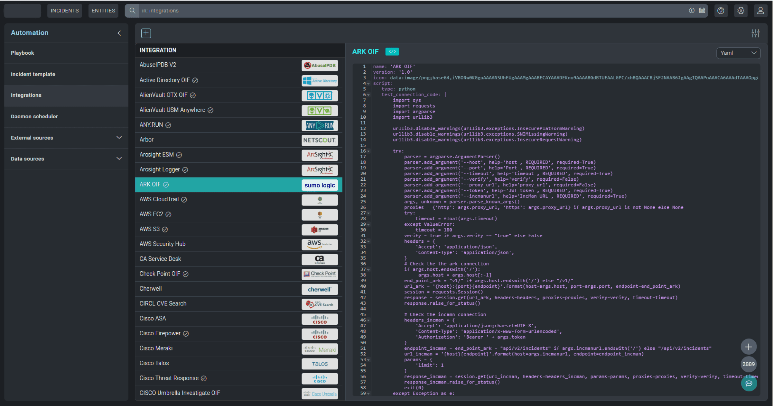
Task: Click the 2889 counter badge
Action: (x=749, y=364)
